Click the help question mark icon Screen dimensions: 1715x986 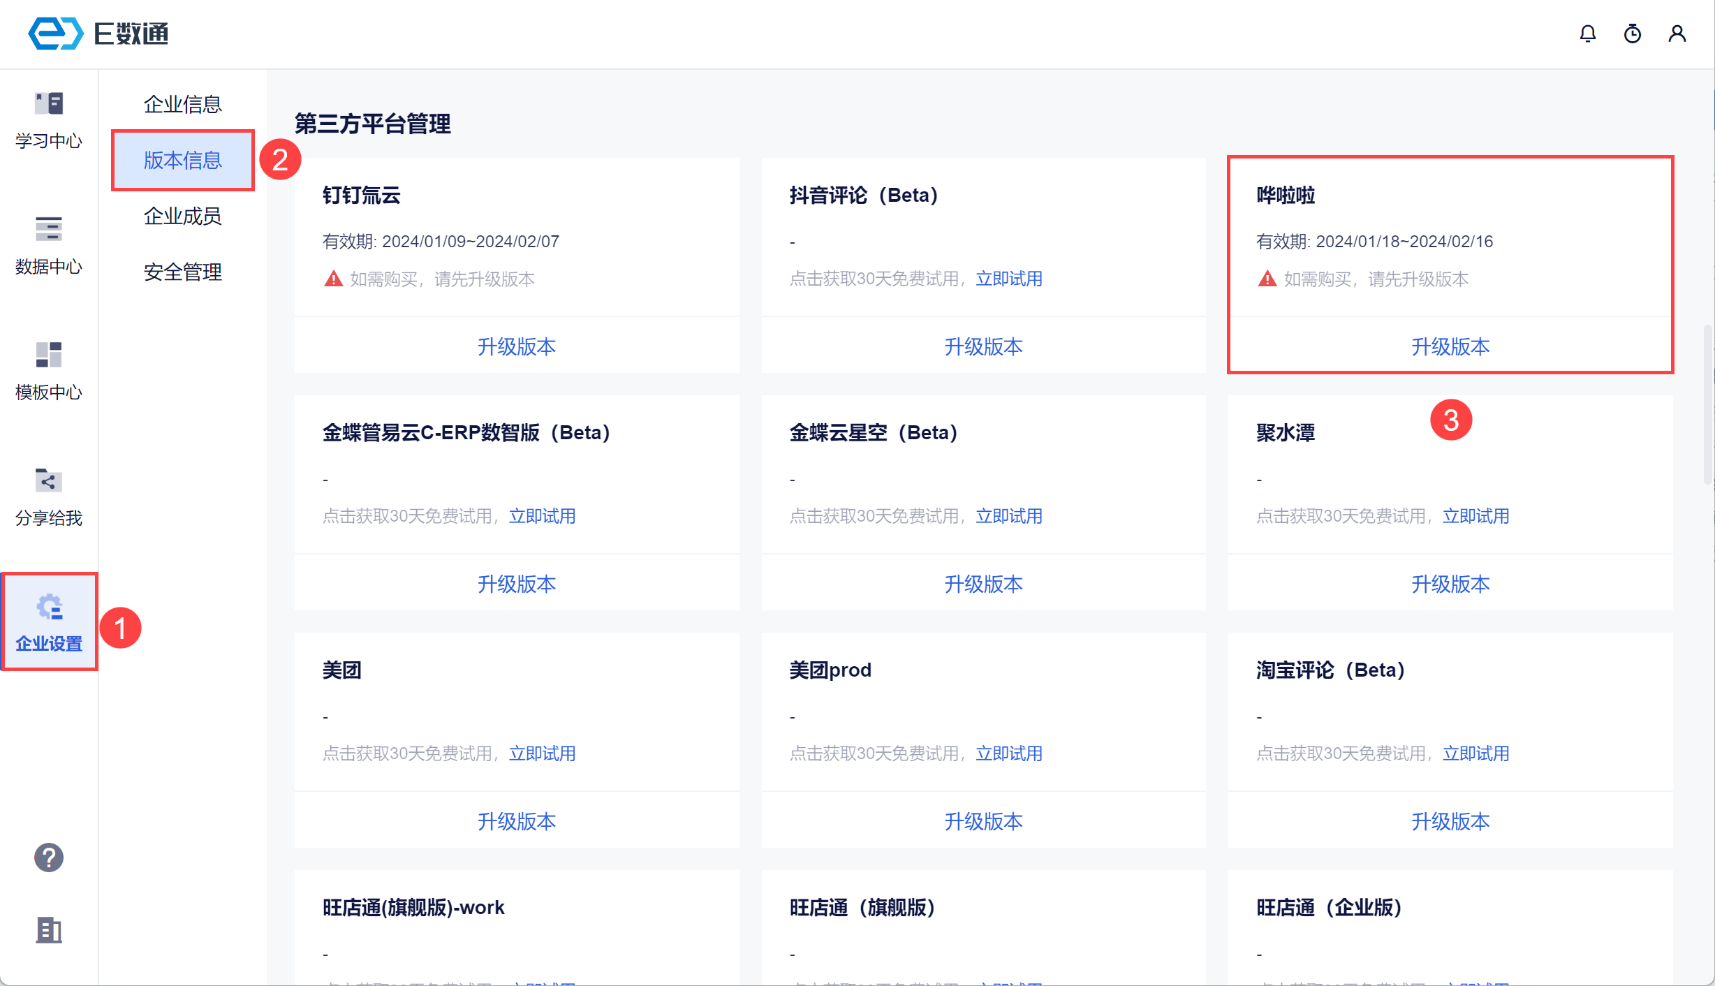[x=49, y=858]
